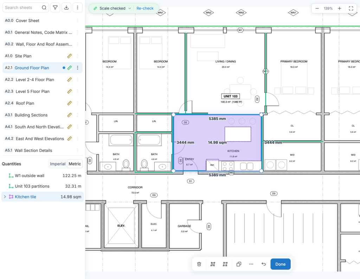This screenshot has height=279, width=360.
Task: Click the 139% zoom level
Action: [x=328, y=8]
